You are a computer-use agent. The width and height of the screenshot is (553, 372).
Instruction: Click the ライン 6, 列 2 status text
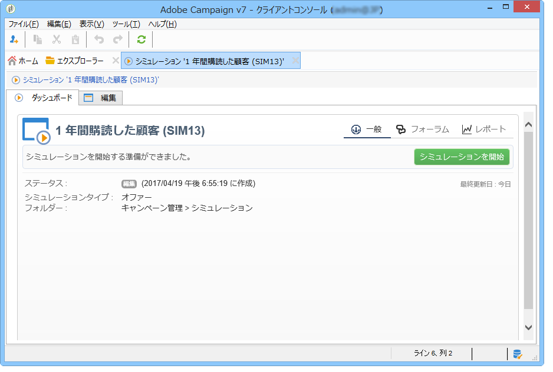tap(433, 353)
